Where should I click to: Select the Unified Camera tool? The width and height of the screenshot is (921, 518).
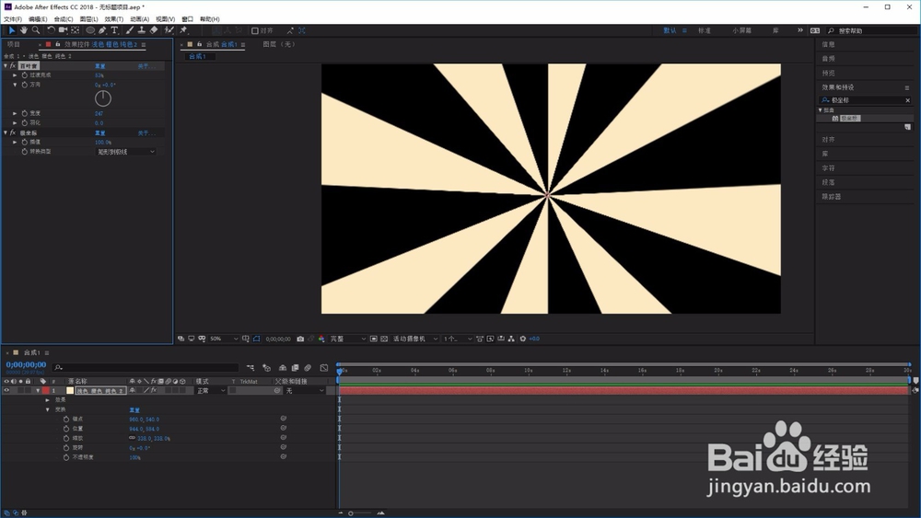click(63, 30)
